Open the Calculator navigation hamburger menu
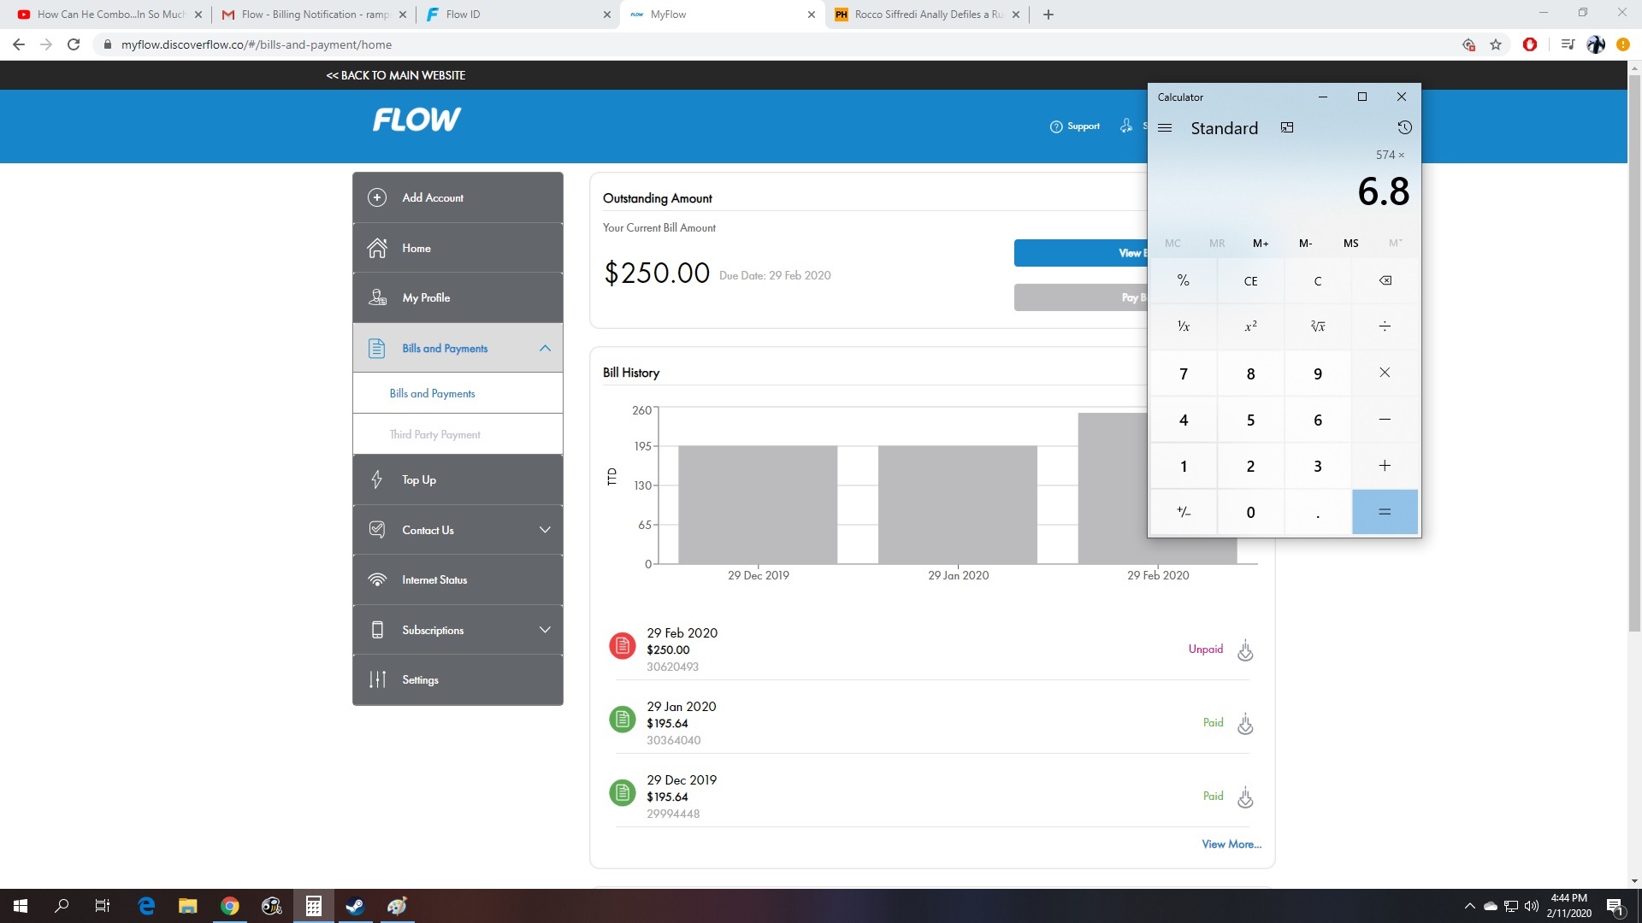 click(1165, 128)
